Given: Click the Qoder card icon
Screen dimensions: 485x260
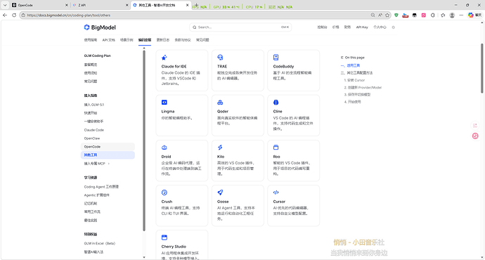Looking at the screenshot, I should click(x=220, y=103).
